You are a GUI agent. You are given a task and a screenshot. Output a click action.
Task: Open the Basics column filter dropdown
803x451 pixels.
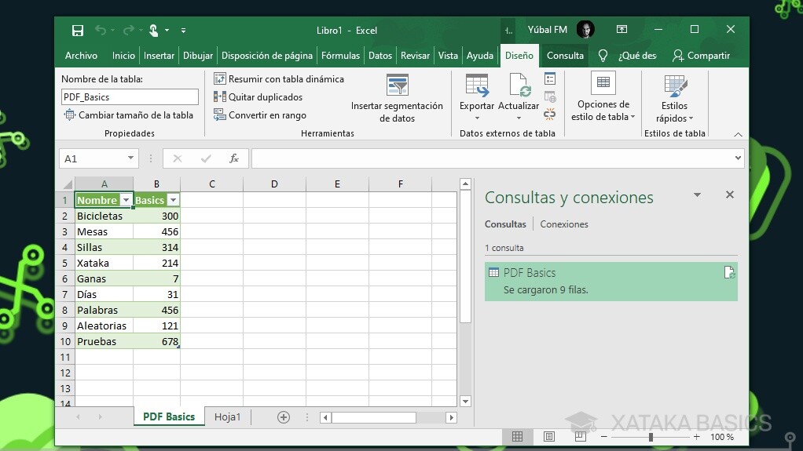pyautogui.click(x=173, y=200)
